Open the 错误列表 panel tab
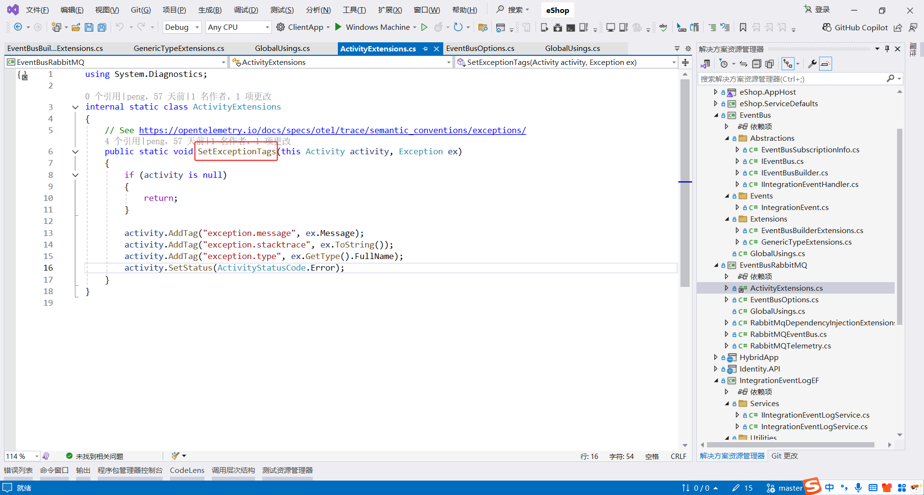924x495 pixels. (x=18, y=470)
